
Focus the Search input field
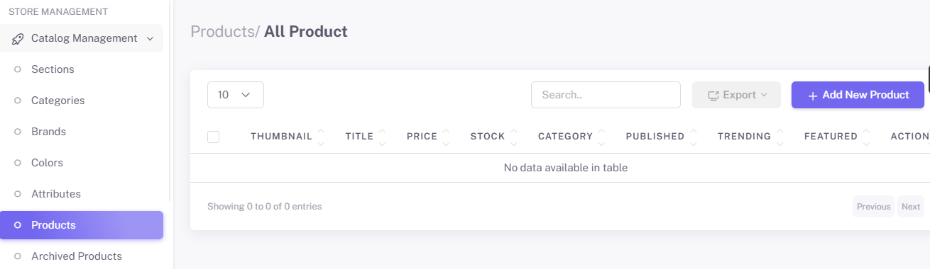[x=606, y=95]
